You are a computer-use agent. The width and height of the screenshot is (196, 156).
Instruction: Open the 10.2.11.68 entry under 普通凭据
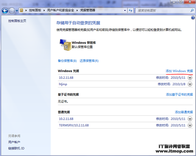66,119
